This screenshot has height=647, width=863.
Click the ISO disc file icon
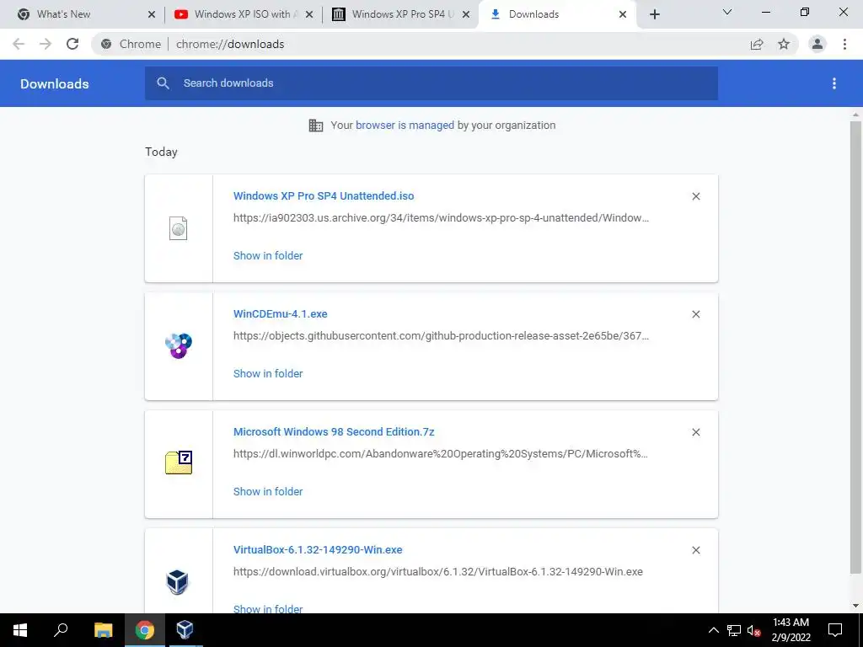tap(179, 228)
